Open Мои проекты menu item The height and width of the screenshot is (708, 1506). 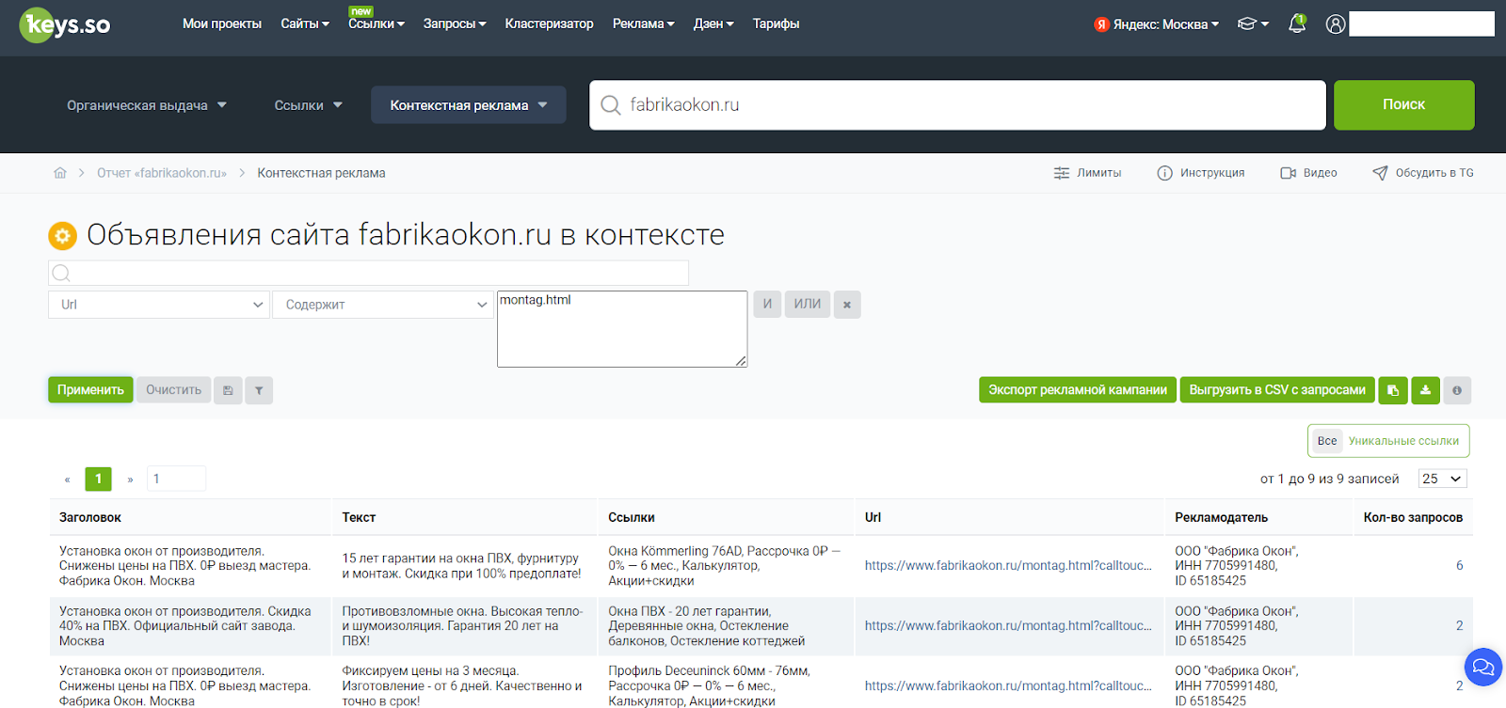click(222, 24)
